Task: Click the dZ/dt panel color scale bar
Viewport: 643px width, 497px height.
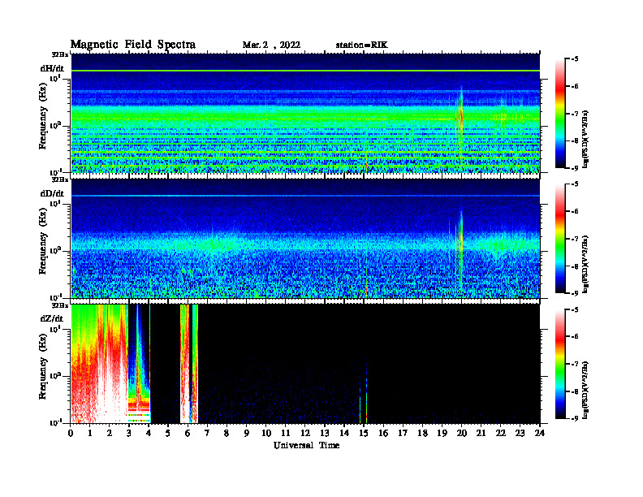Action: pos(559,364)
